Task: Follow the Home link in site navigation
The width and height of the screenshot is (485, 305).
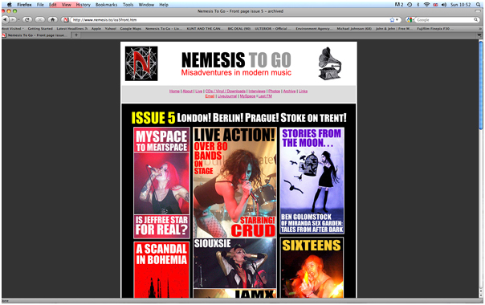Action: [x=174, y=91]
